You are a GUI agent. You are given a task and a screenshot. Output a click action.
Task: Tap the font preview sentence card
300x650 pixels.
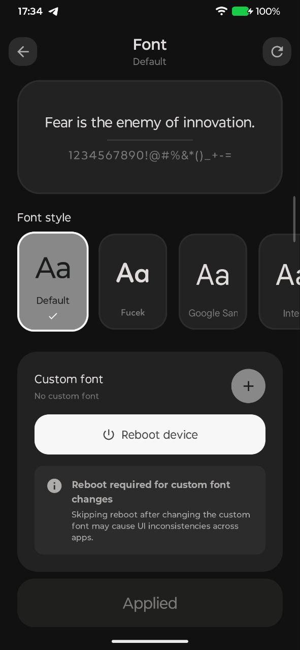[x=150, y=137]
